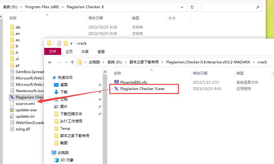Select the source.xml file icon
Screen dimensions: 274x164
coord(12,103)
